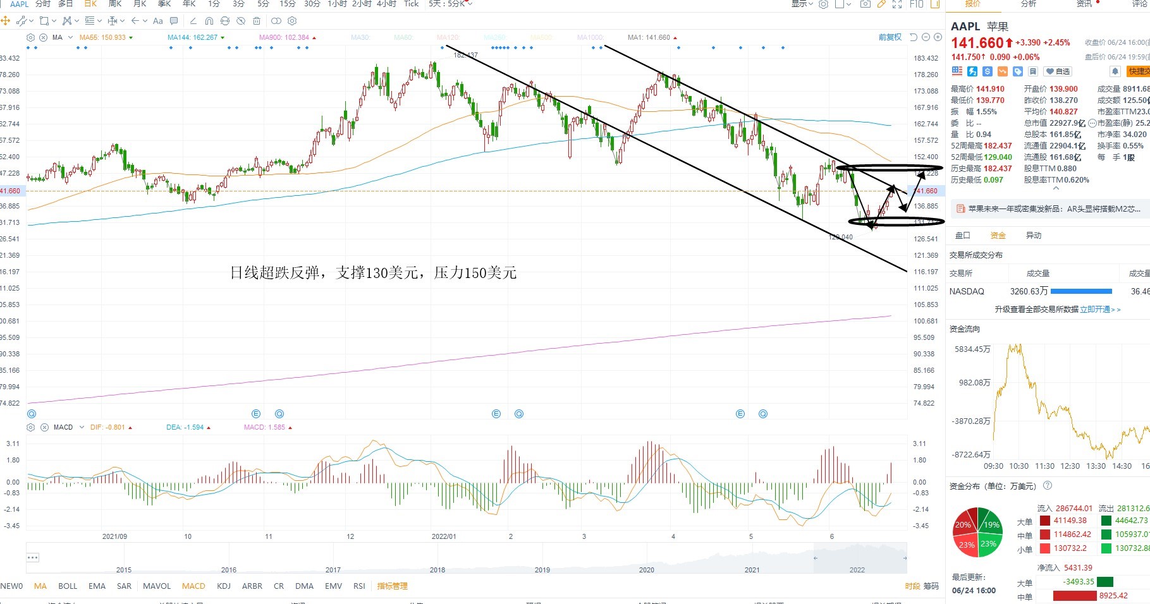Collapse the quote details chevron
1150x604 pixels.
tap(1056, 188)
